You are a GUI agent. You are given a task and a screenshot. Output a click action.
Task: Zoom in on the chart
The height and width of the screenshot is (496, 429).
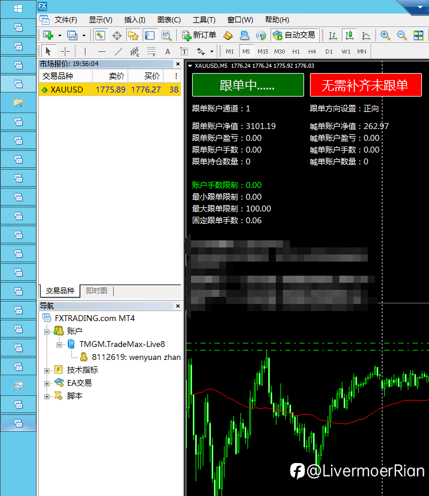(385, 35)
